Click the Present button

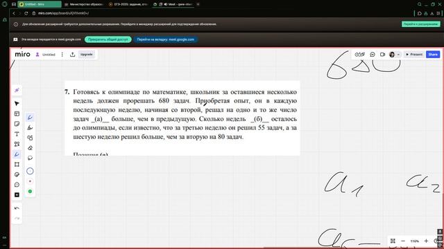[x=414, y=55]
